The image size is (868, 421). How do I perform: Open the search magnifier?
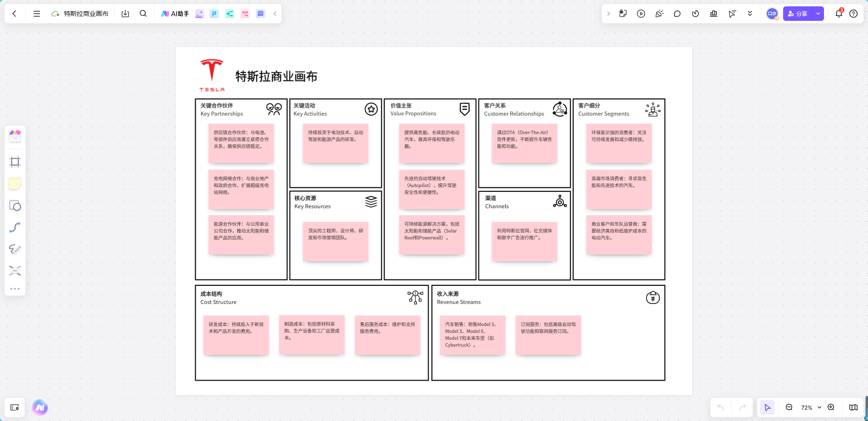pos(143,14)
